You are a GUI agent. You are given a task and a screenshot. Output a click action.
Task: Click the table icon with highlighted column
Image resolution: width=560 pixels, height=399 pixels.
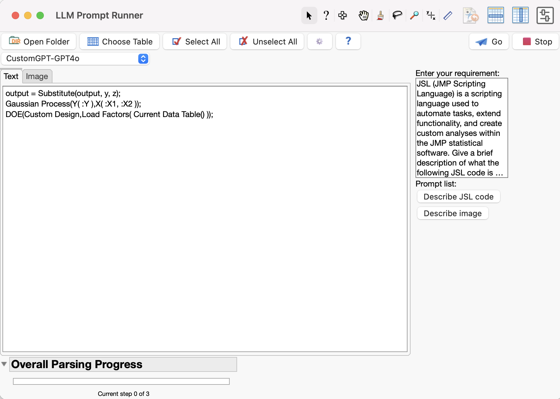click(520, 15)
